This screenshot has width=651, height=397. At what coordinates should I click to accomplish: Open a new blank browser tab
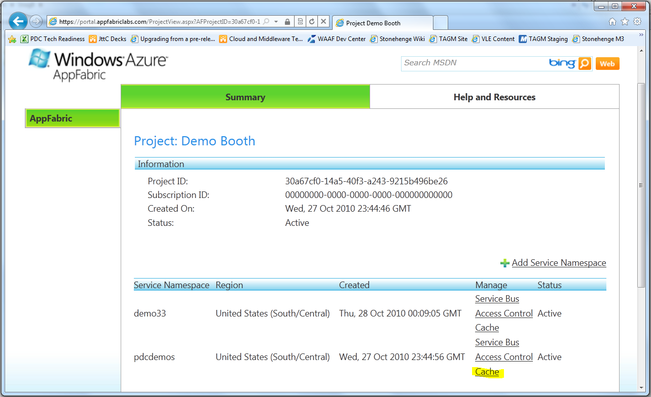click(441, 23)
